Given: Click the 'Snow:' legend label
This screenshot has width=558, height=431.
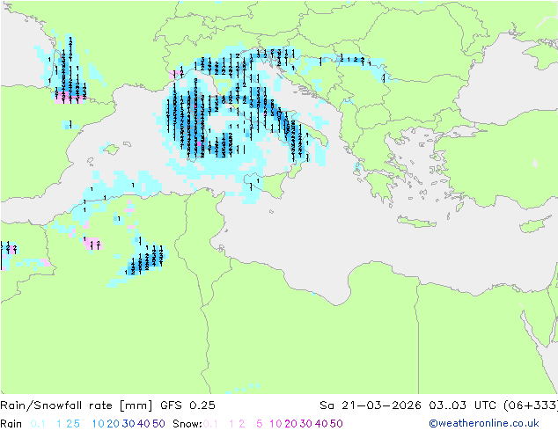Looking at the screenshot, I should (x=187, y=424).
